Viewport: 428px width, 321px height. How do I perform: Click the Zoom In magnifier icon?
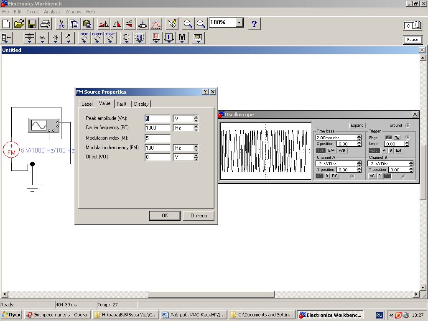[x=201, y=23]
